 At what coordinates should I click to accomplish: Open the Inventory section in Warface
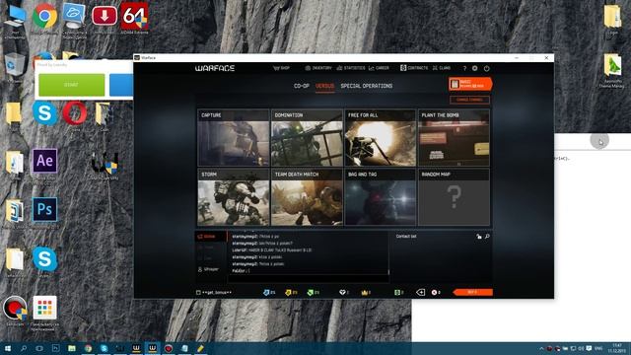point(318,68)
